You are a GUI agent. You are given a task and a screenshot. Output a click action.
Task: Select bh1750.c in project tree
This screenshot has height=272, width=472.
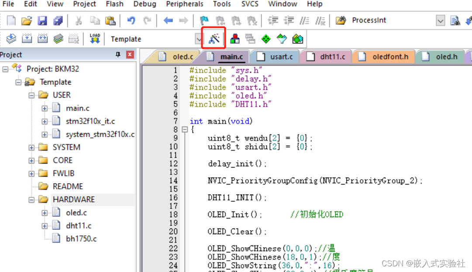(81, 239)
